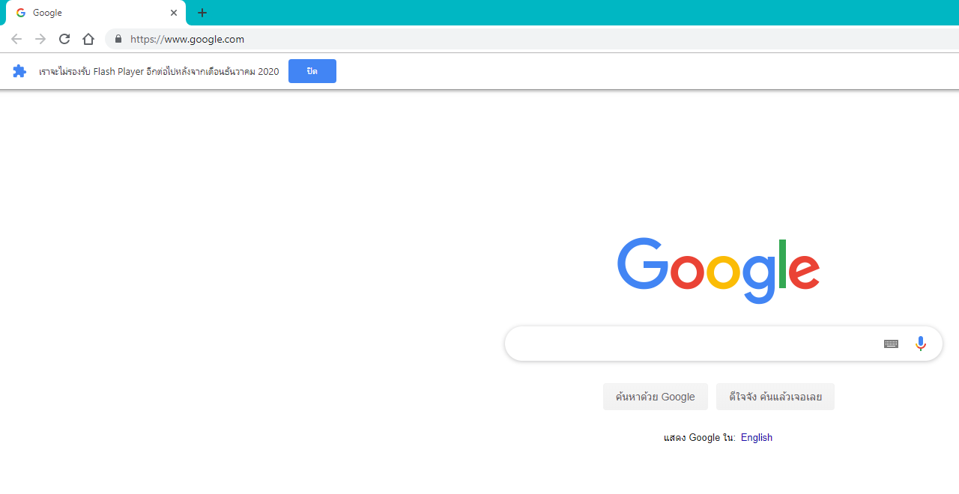
Task: Dismiss Flash Player notice with ปิด button
Action: tap(312, 71)
